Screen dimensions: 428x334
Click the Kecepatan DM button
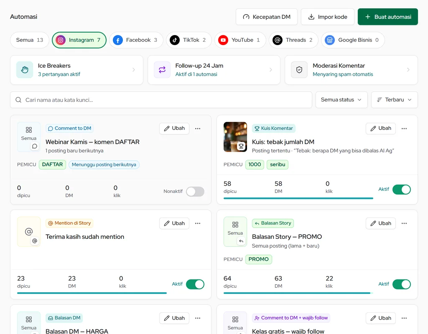click(x=267, y=17)
